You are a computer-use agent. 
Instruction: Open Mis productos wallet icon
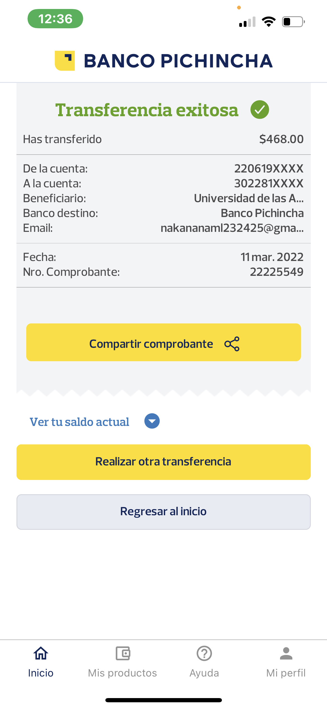coord(123,654)
